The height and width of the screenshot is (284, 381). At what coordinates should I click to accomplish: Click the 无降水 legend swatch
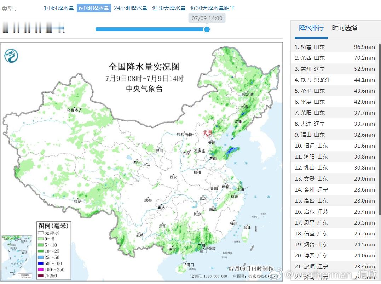(41, 233)
